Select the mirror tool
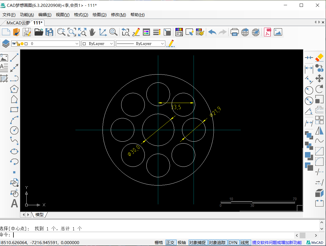This screenshot has height=246, width=326. [319, 130]
